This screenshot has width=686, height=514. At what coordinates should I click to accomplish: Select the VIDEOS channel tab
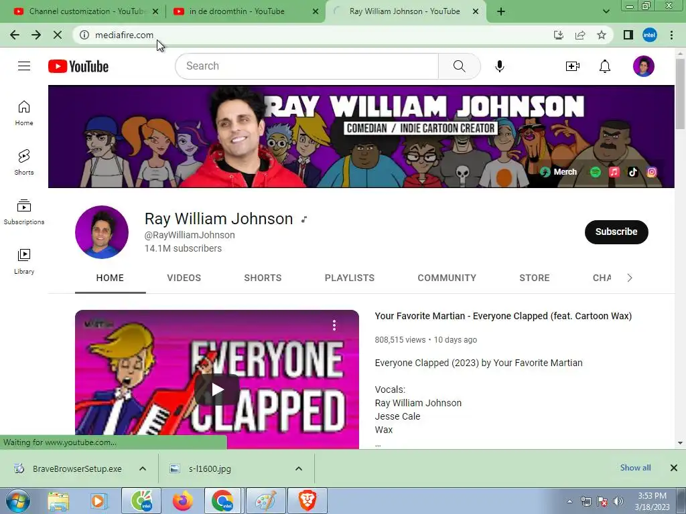pyautogui.click(x=184, y=278)
